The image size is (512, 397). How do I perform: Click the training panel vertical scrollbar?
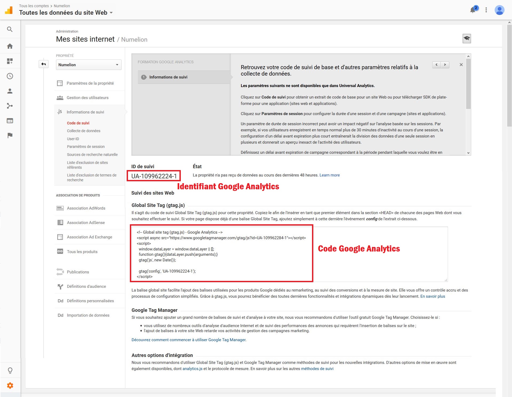[x=468, y=84]
